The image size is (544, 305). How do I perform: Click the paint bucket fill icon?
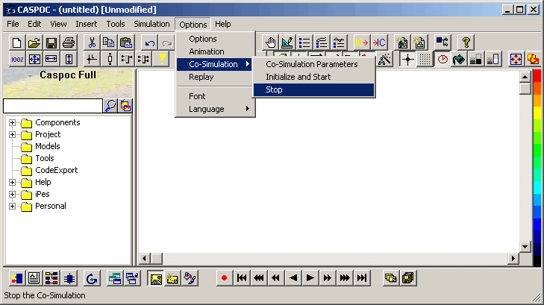[x=459, y=59]
